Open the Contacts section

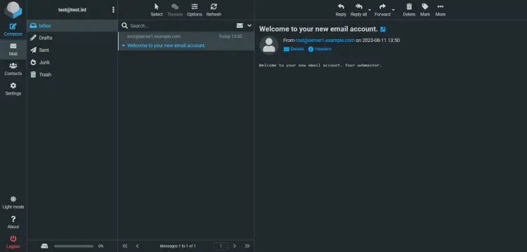13,69
